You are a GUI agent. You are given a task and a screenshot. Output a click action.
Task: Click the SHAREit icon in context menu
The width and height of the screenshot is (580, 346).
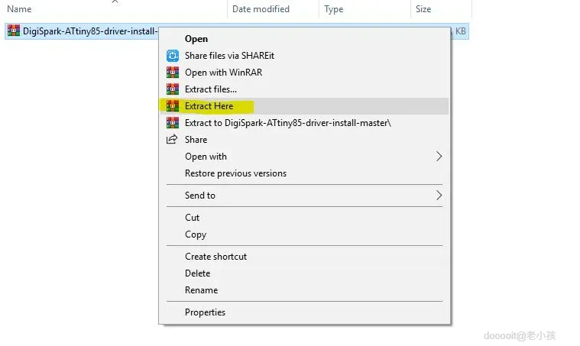coord(172,56)
